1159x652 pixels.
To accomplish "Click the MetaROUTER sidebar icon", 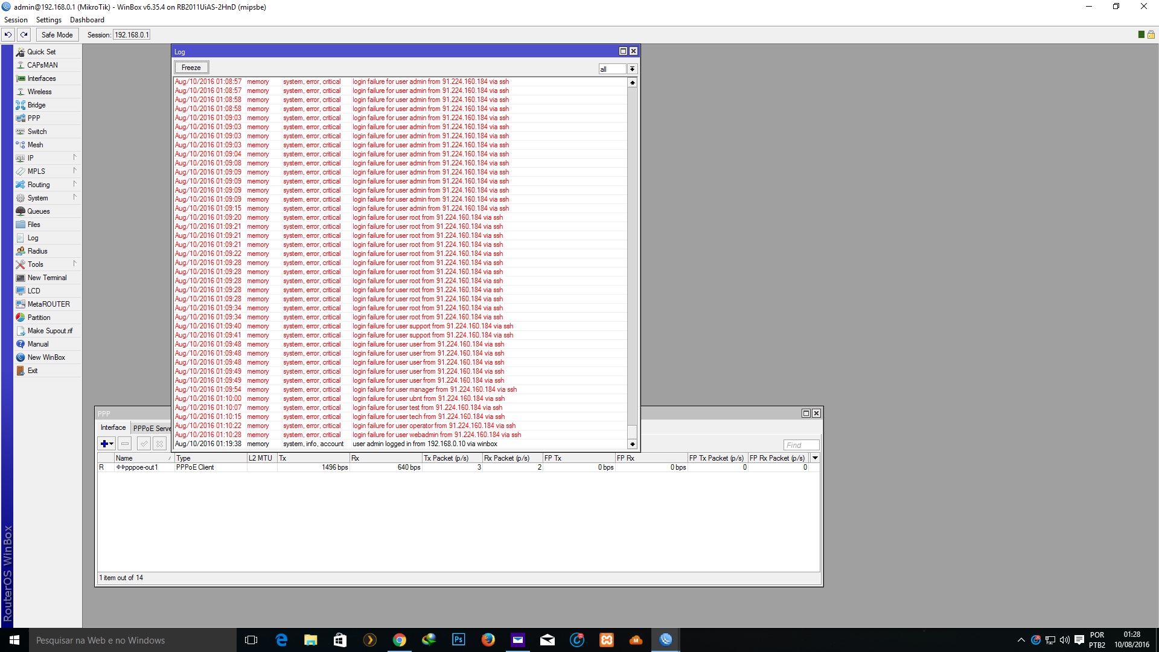I will coord(21,304).
